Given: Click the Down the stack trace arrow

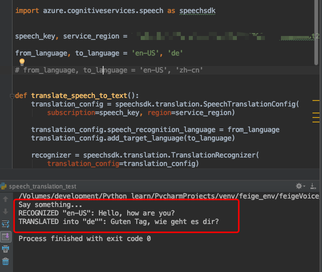Looking at the screenshot, I should [6, 211].
